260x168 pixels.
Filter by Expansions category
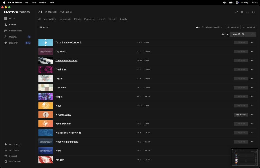click(x=90, y=19)
